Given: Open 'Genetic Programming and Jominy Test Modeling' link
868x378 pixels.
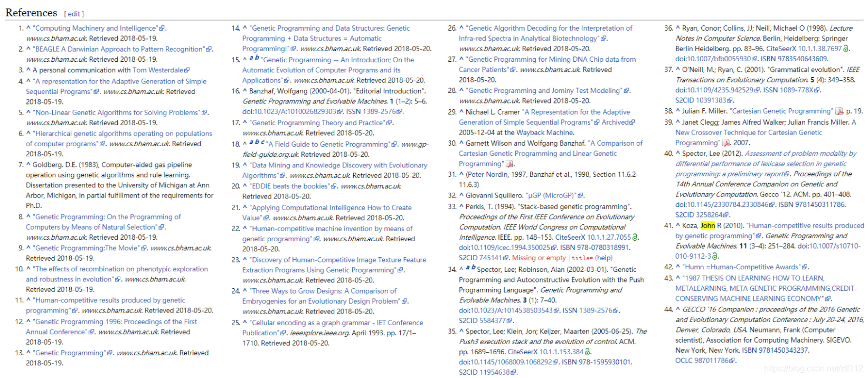Looking at the screenshot, I should click(x=544, y=91).
